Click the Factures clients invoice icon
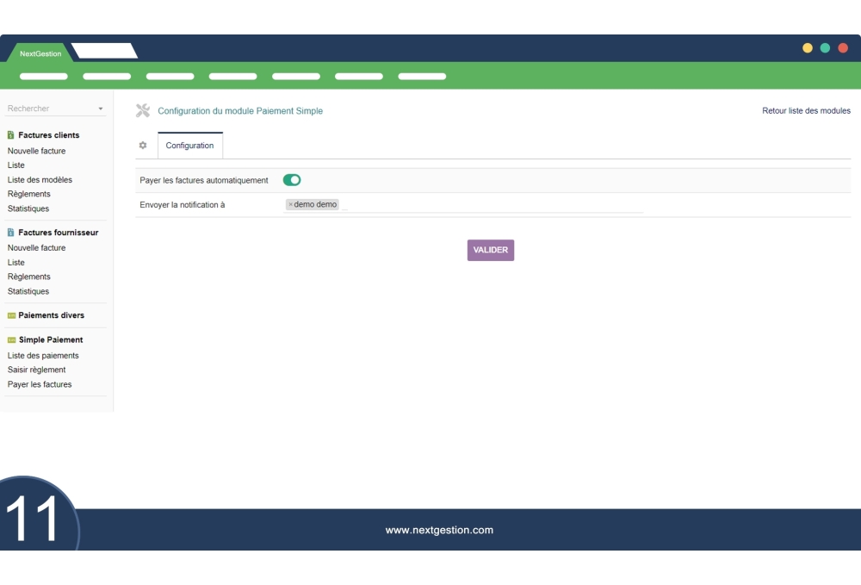 (x=10, y=134)
